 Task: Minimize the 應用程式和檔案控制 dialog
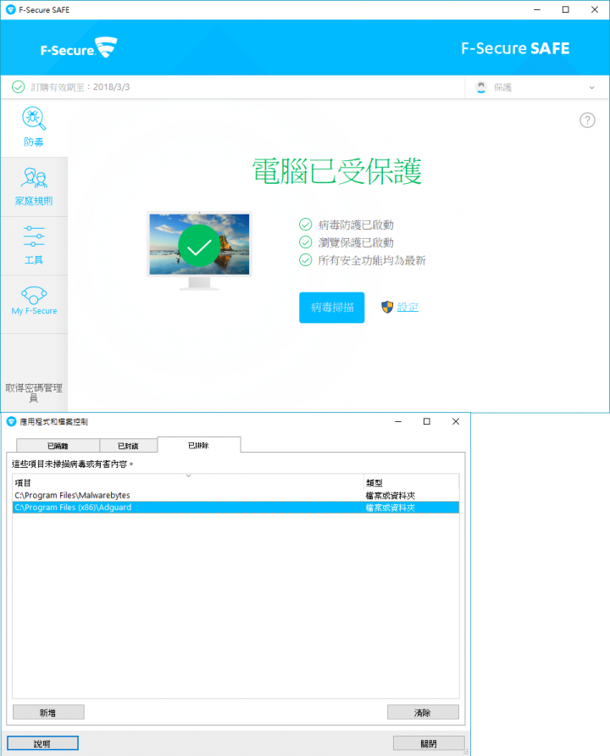coord(398,421)
